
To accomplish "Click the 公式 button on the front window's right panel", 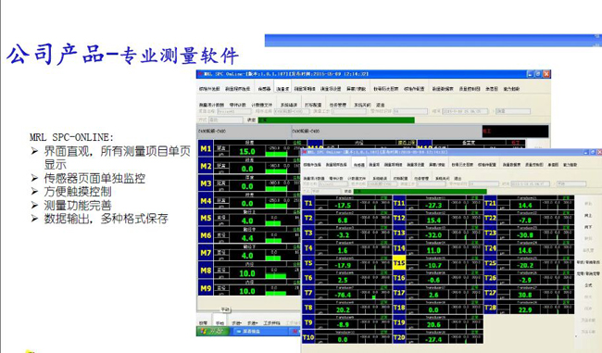I will 588,285.
